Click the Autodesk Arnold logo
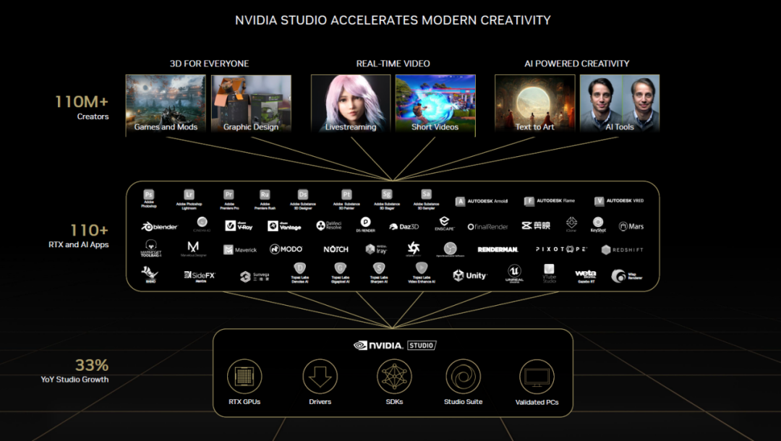The image size is (781, 441). pyautogui.click(x=481, y=201)
